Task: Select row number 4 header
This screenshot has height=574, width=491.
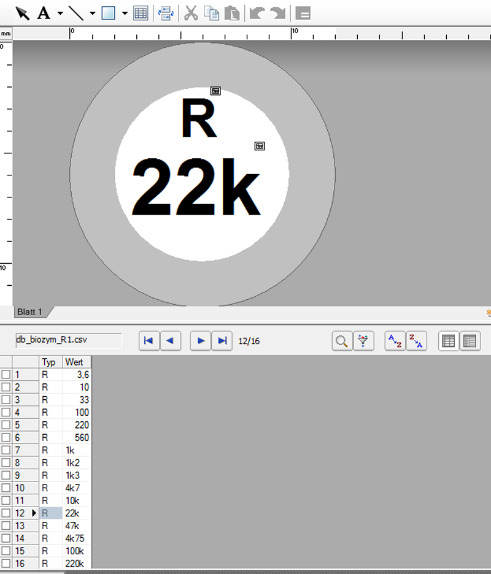Action: (26, 412)
